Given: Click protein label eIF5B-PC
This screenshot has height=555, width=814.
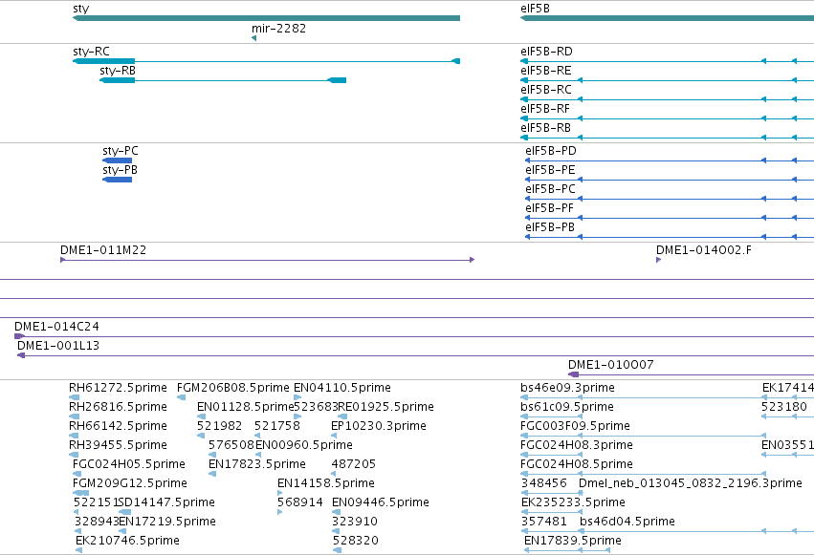Looking at the screenshot, I should [550, 189].
